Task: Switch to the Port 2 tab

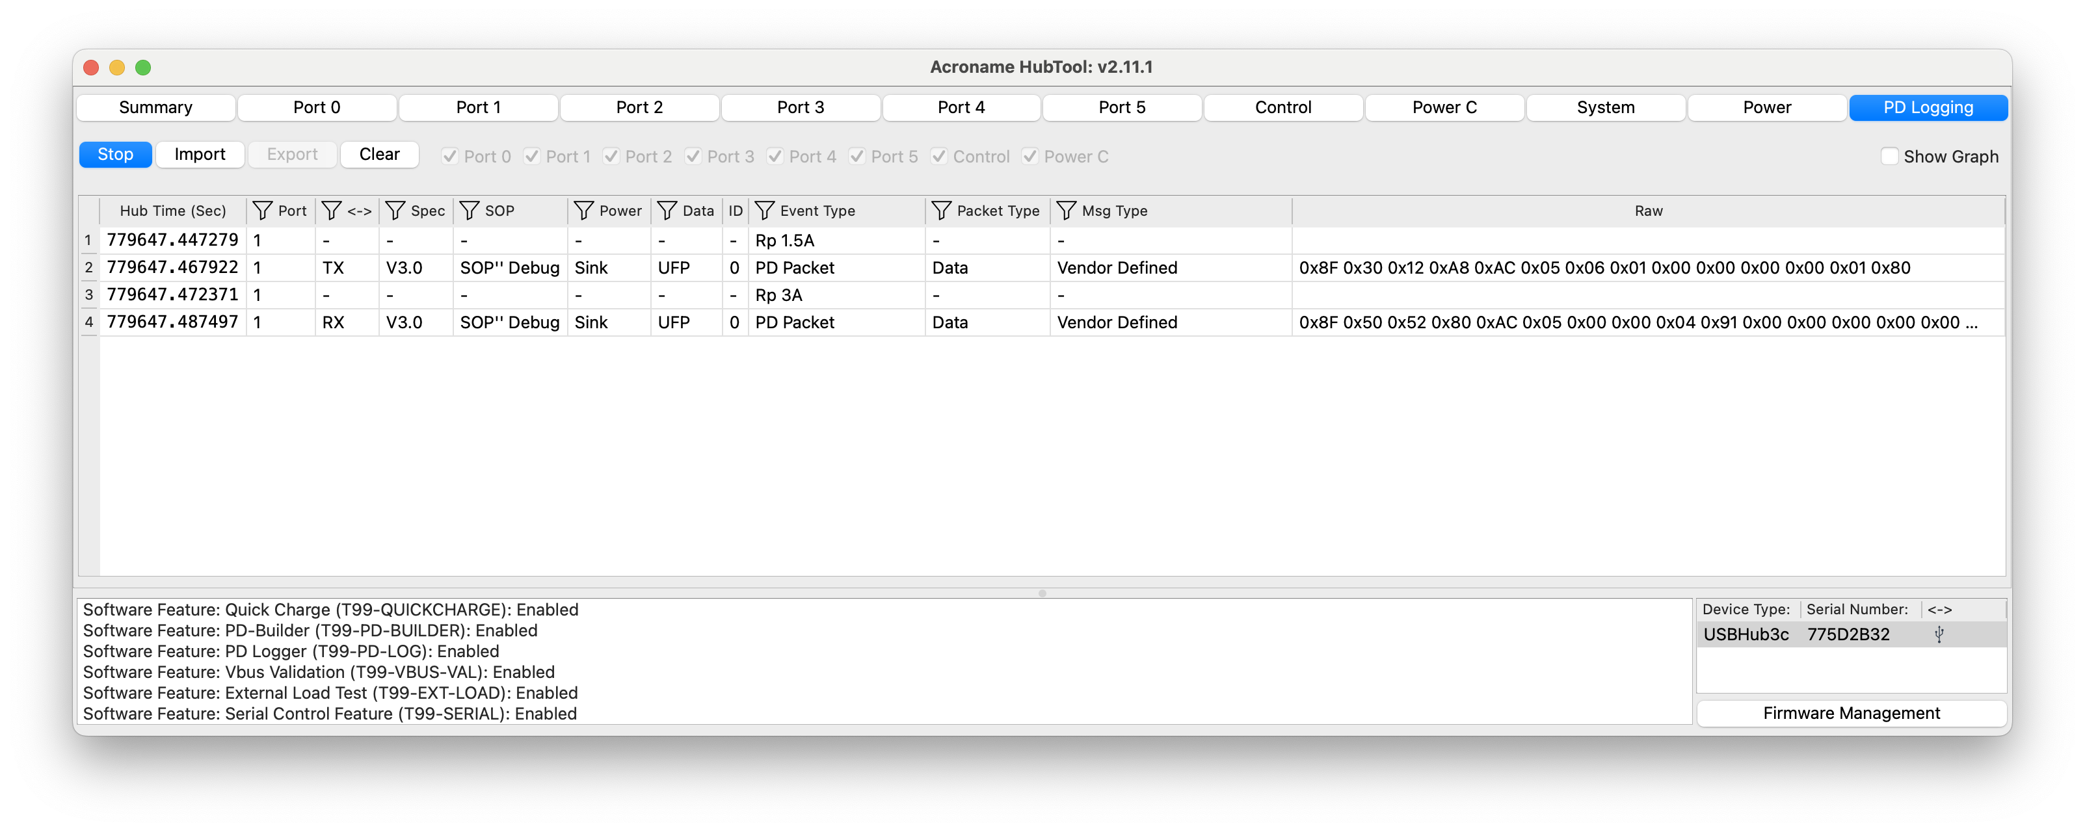Action: click(639, 108)
